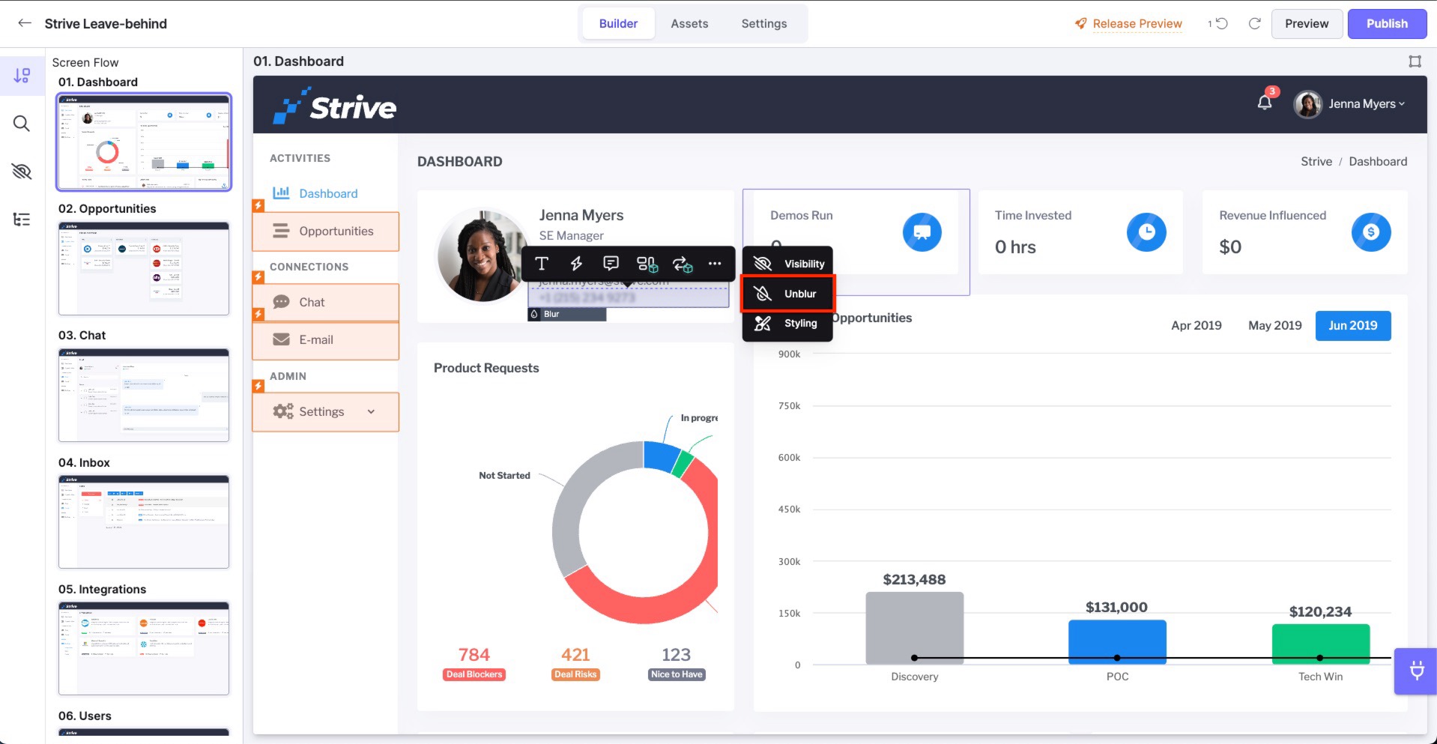
Task: Click the plug integration button at bottom right
Action: coord(1416,671)
